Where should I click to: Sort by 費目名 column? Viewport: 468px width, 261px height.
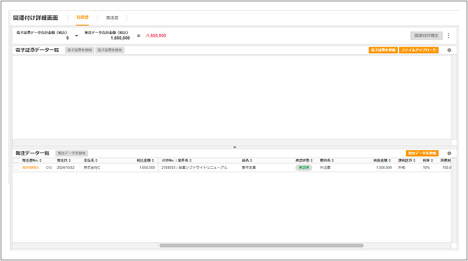tap(327, 161)
